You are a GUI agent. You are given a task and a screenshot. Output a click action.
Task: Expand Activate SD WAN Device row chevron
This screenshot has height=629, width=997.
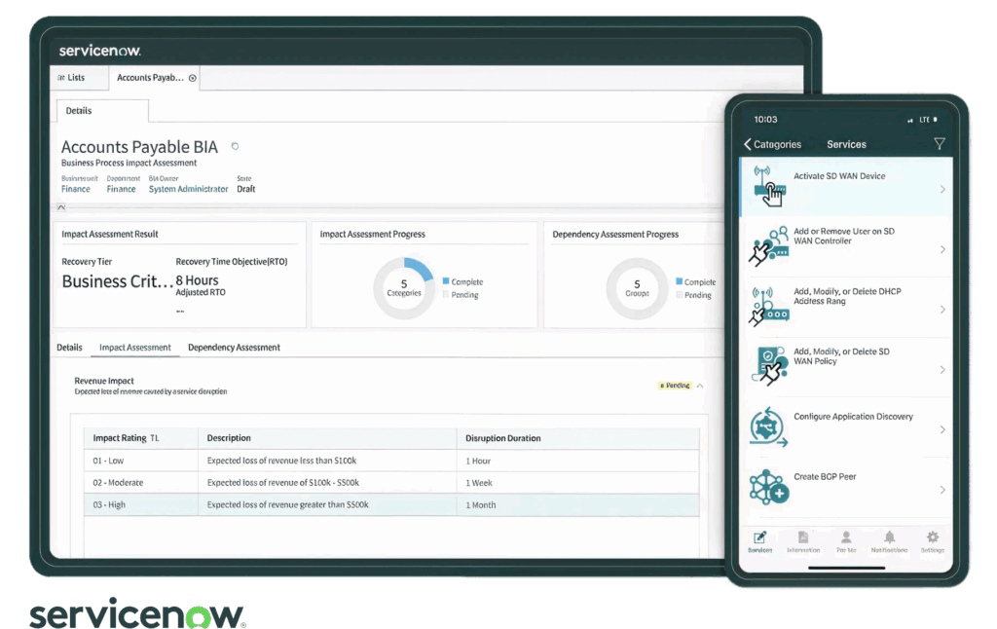942,189
